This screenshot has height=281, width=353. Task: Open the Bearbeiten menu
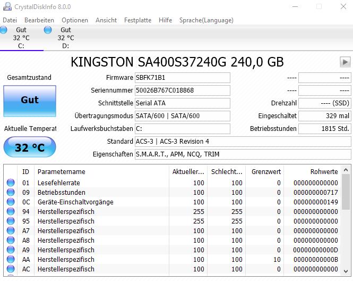[x=39, y=20]
